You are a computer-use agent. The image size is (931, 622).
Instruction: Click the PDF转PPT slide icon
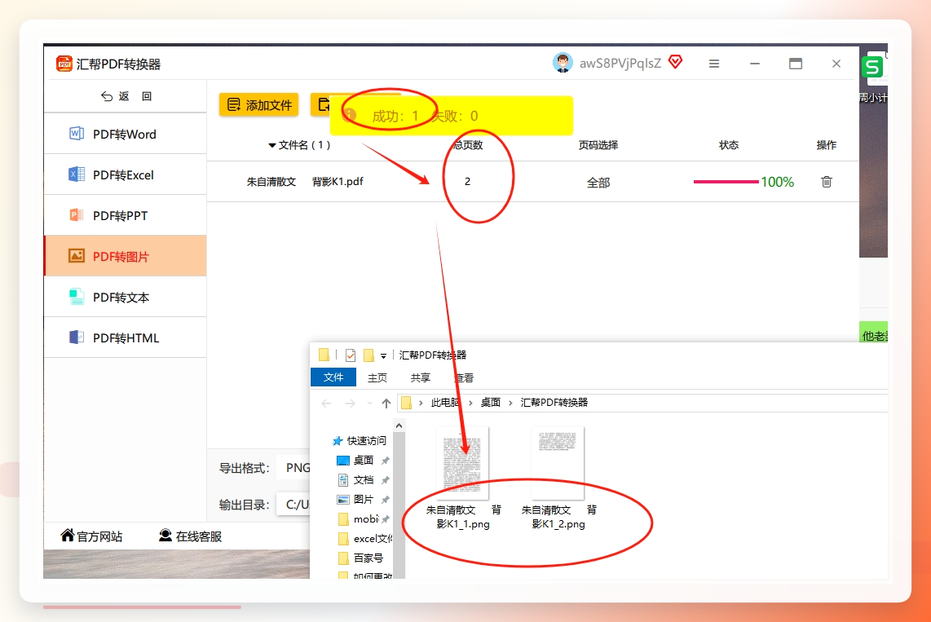pyautogui.click(x=77, y=215)
